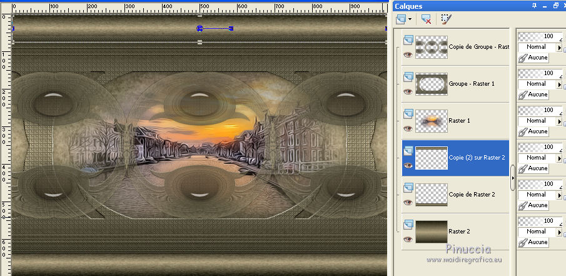
Task: Click Aucune link button for Raster 1 layer
Action: 533,131
